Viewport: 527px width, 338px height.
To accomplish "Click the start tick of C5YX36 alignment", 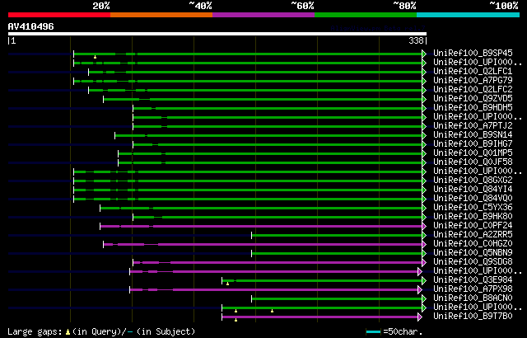I will (x=100, y=209).
